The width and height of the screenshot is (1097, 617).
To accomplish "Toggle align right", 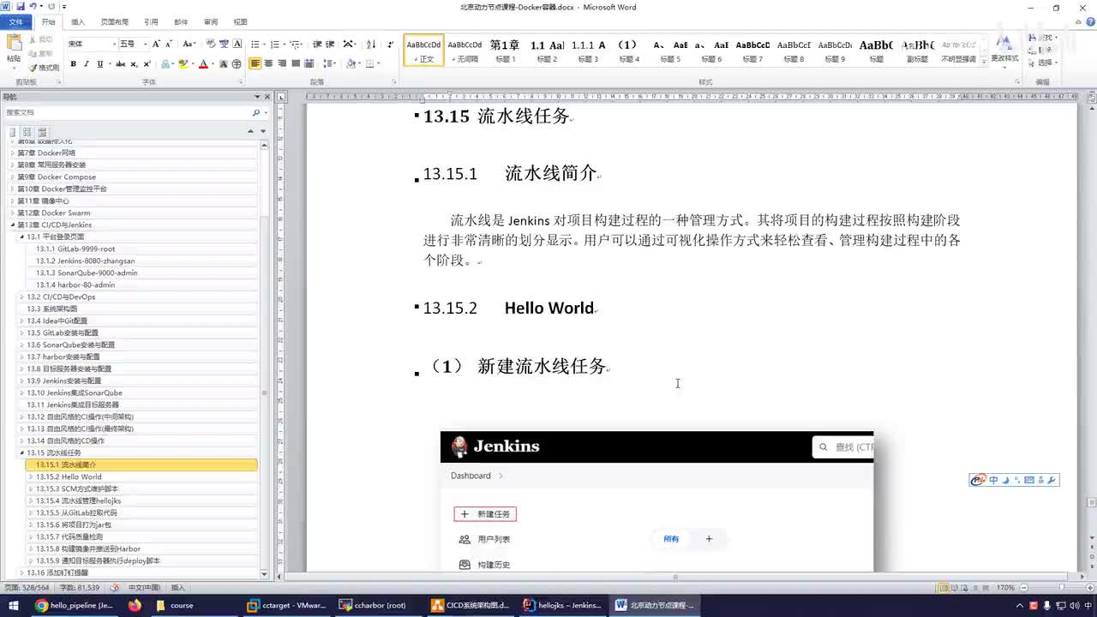I will tap(282, 63).
